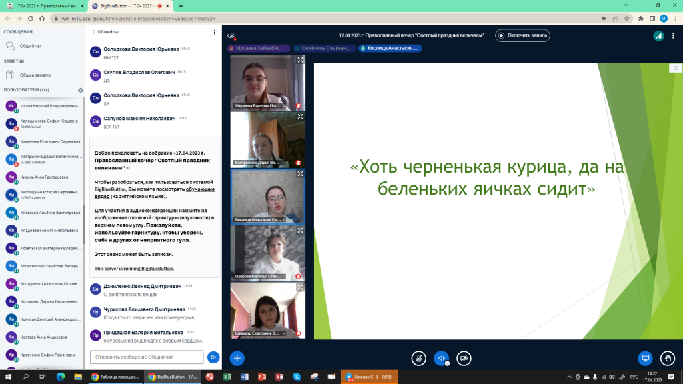Toggle webcam sharing
Image resolution: width=683 pixels, height=384 pixels.
(464, 358)
